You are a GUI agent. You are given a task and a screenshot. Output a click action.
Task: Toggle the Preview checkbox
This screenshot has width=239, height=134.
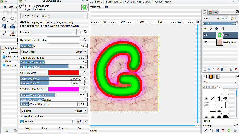(x=22, y=122)
